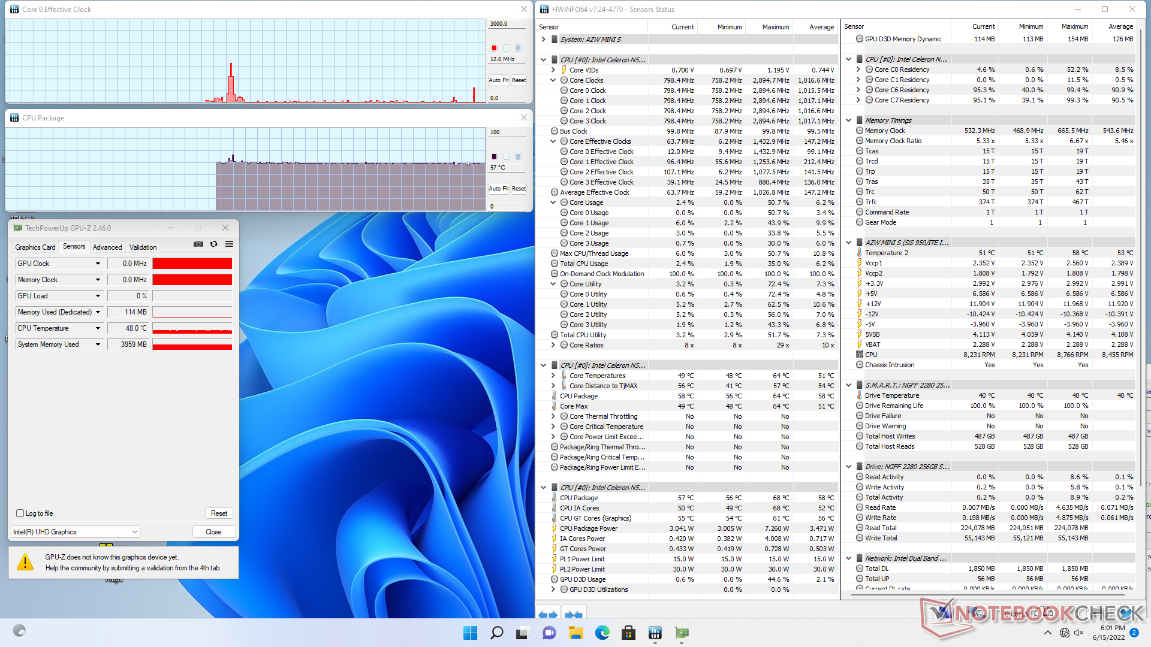Pick the dark purple CPU Package swatch

pyautogui.click(x=494, y=156)
